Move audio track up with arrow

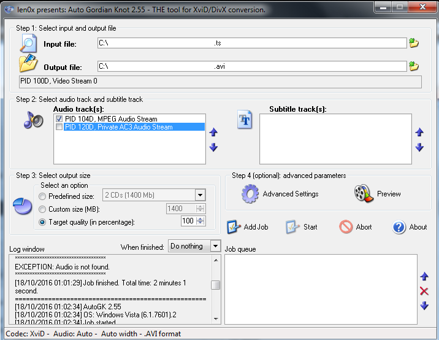click(x=213, y=132)
